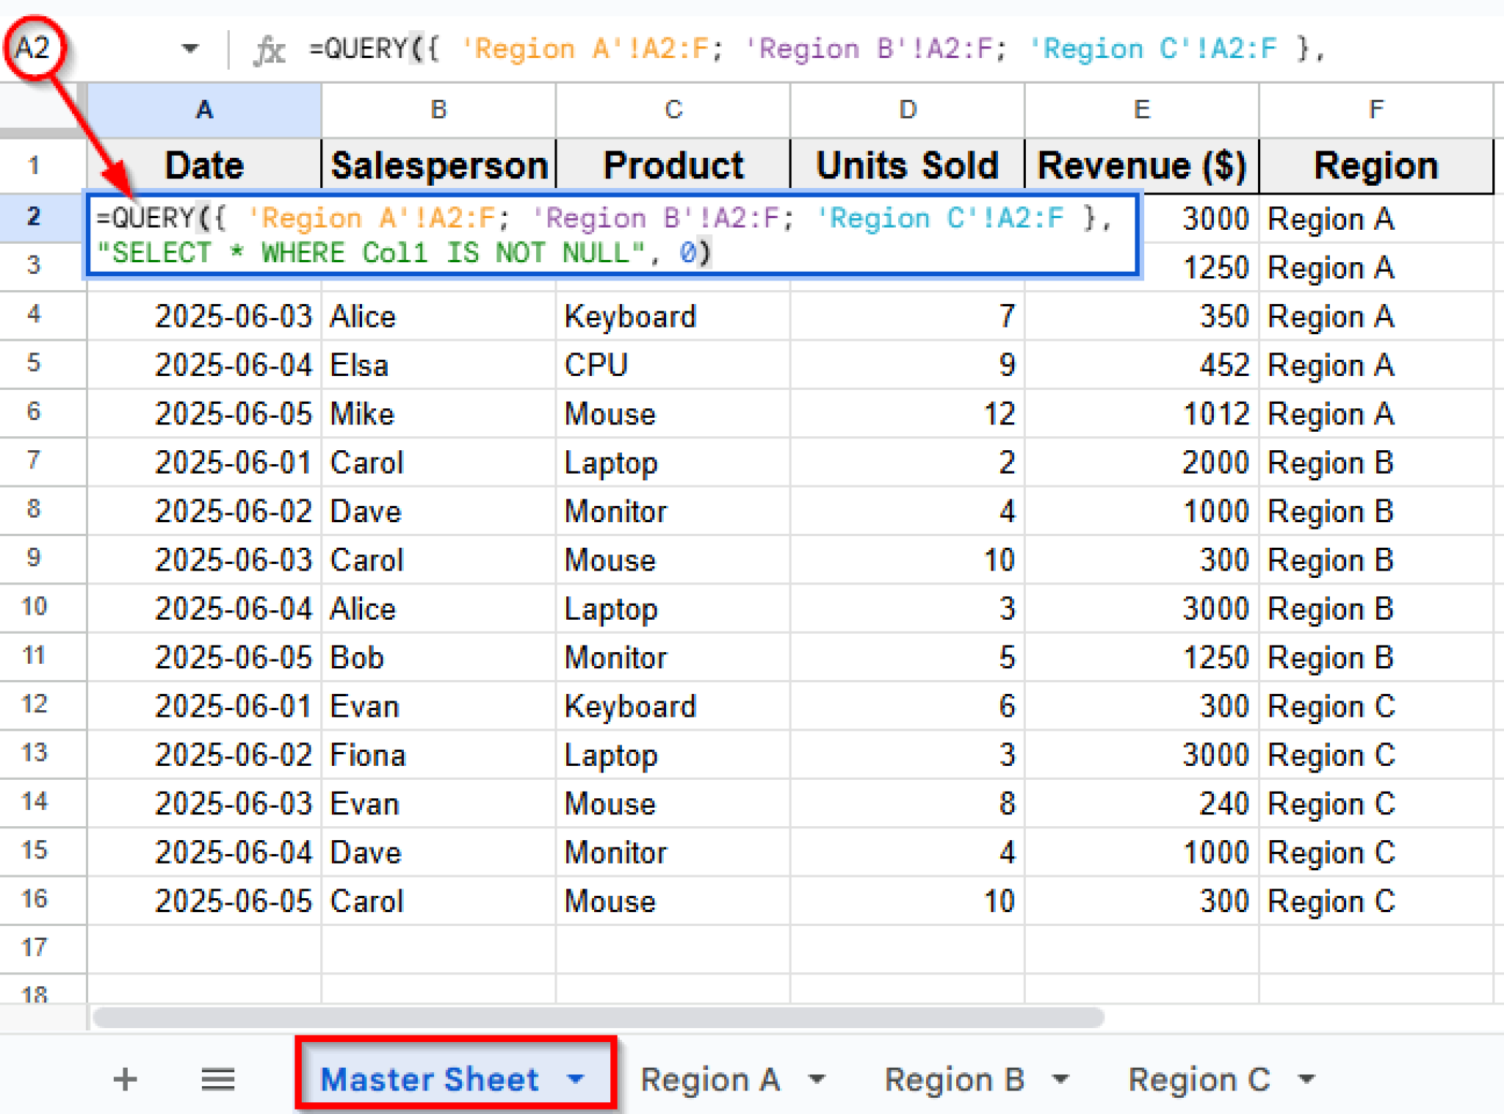Open Region B tab dropdown arrow
The width and height of the screenshot is (1504, 1114).
(x=1060, y=1079)
